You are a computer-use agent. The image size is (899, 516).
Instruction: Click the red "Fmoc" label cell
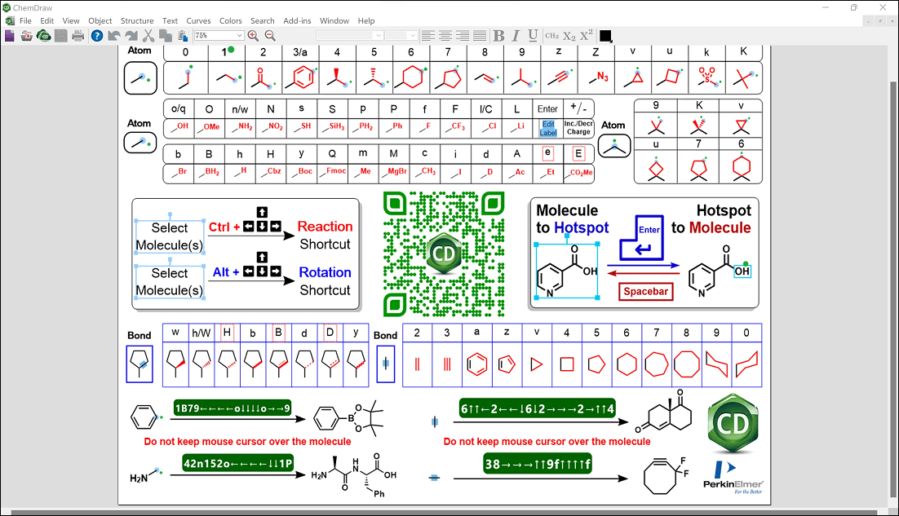click(334, 172)
